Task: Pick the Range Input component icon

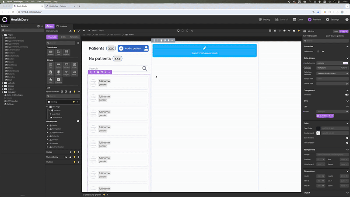Action: point(66,73)
